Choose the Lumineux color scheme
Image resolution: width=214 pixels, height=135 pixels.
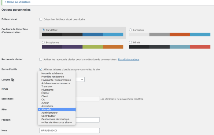[131, 30]
